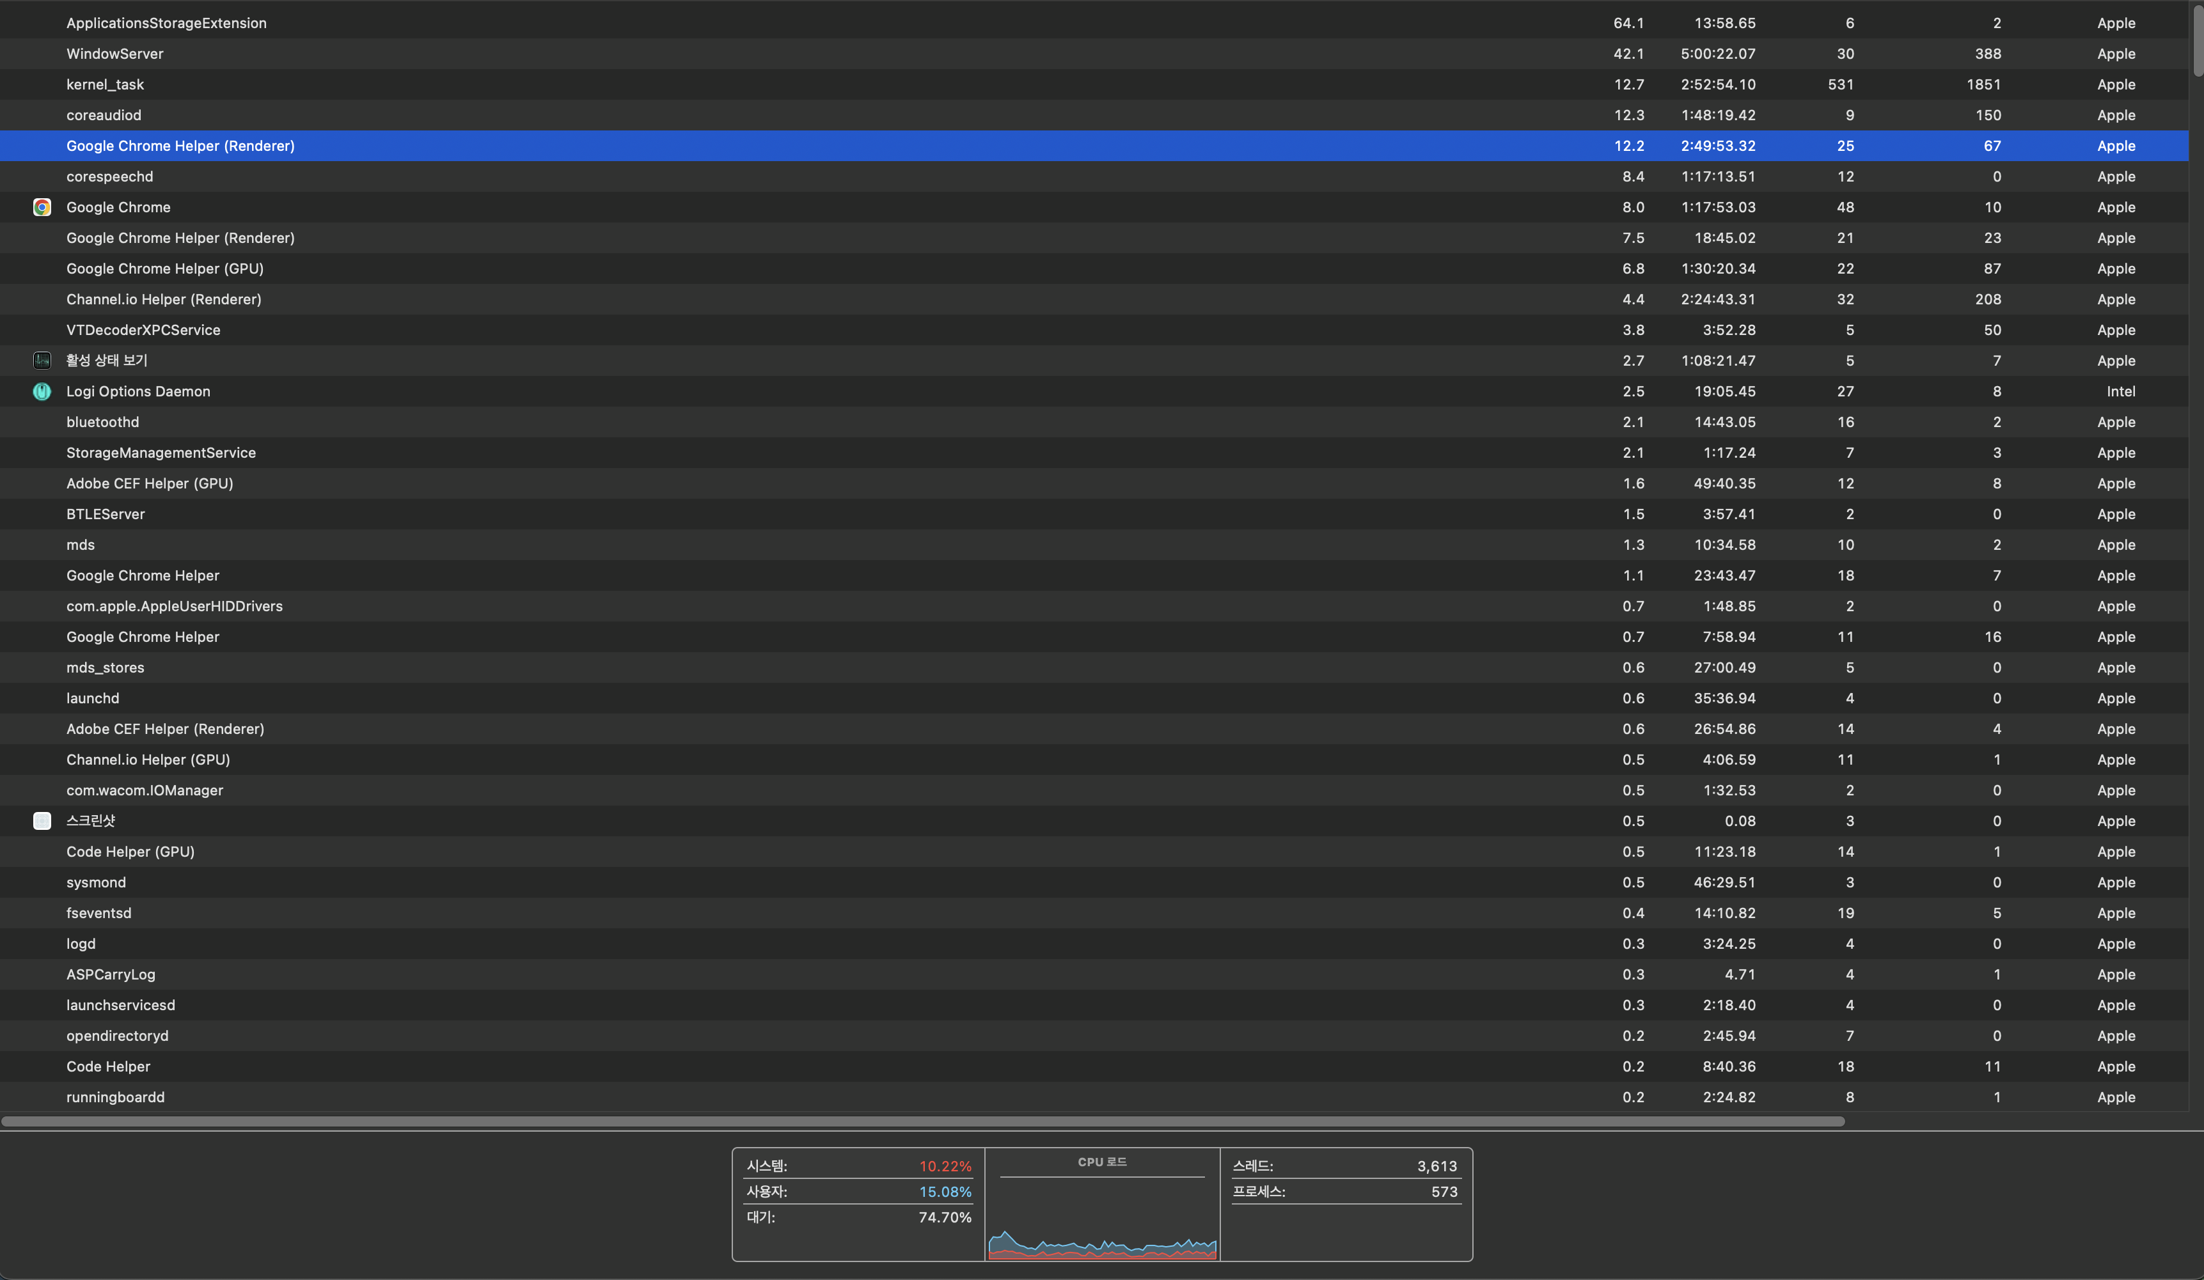
Task: Select the fseventsd process
Action: click(1094, 913)
